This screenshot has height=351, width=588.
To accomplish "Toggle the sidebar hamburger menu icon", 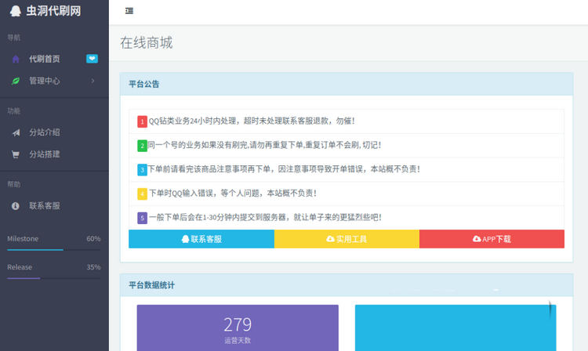I will 129,11.
